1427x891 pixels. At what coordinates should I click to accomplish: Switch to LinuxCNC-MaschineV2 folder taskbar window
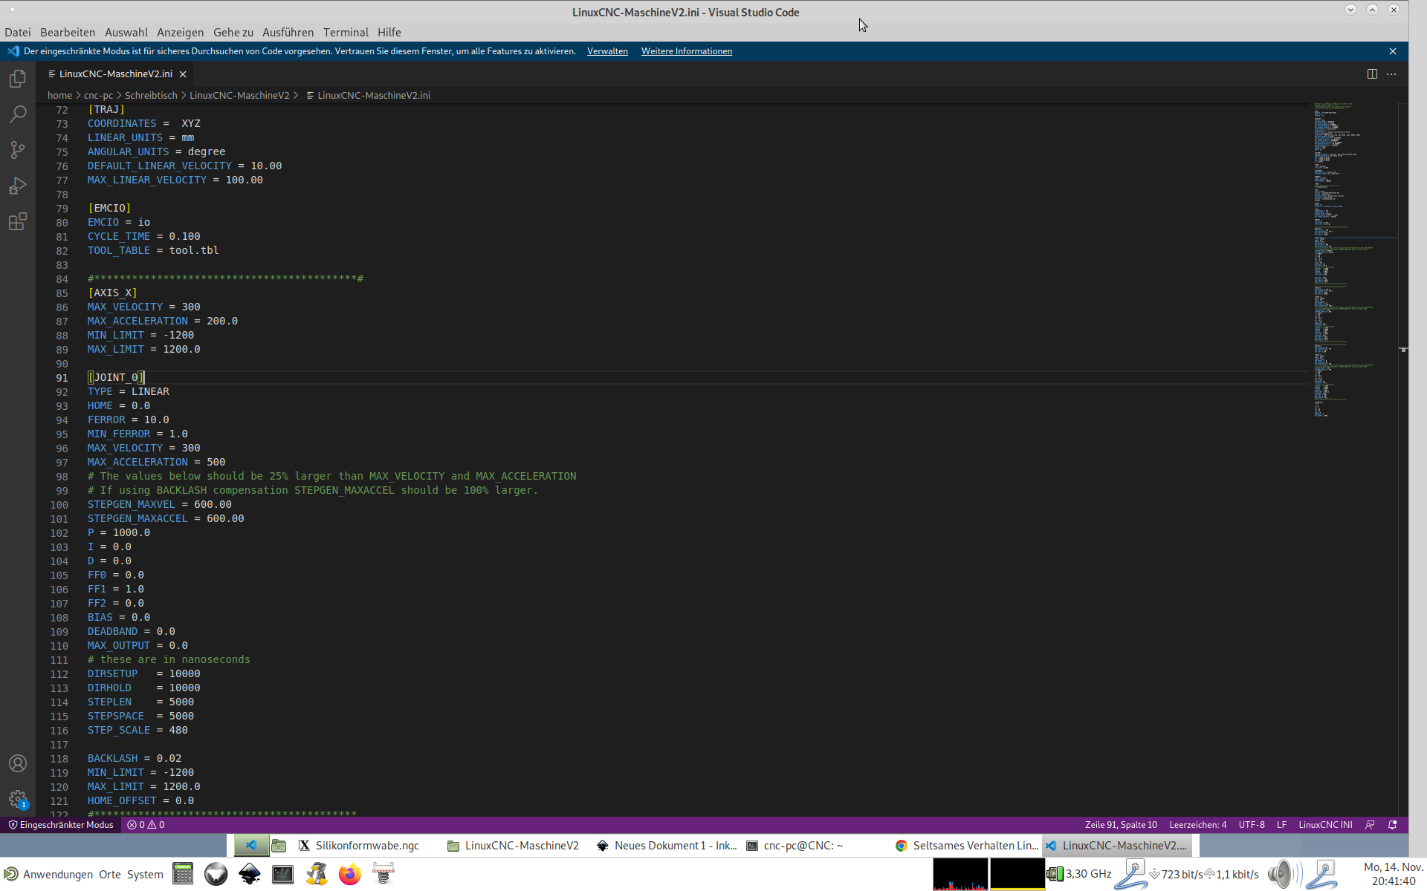514,846
